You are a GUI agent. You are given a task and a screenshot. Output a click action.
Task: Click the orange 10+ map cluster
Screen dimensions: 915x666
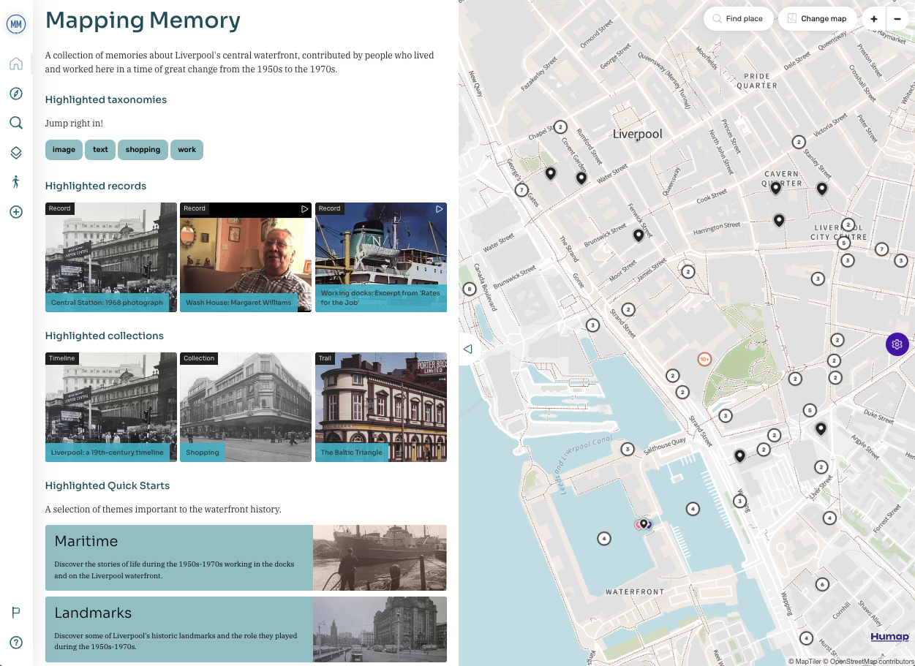(x=705, y=359)
